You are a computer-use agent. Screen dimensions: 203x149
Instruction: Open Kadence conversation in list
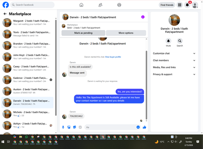tap(27, 80)
